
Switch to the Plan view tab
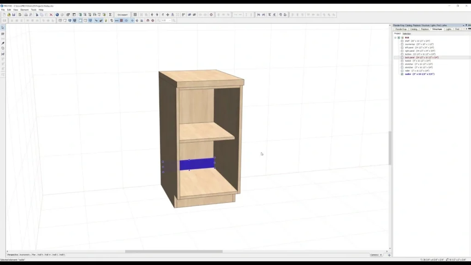[x=34, y=255]
